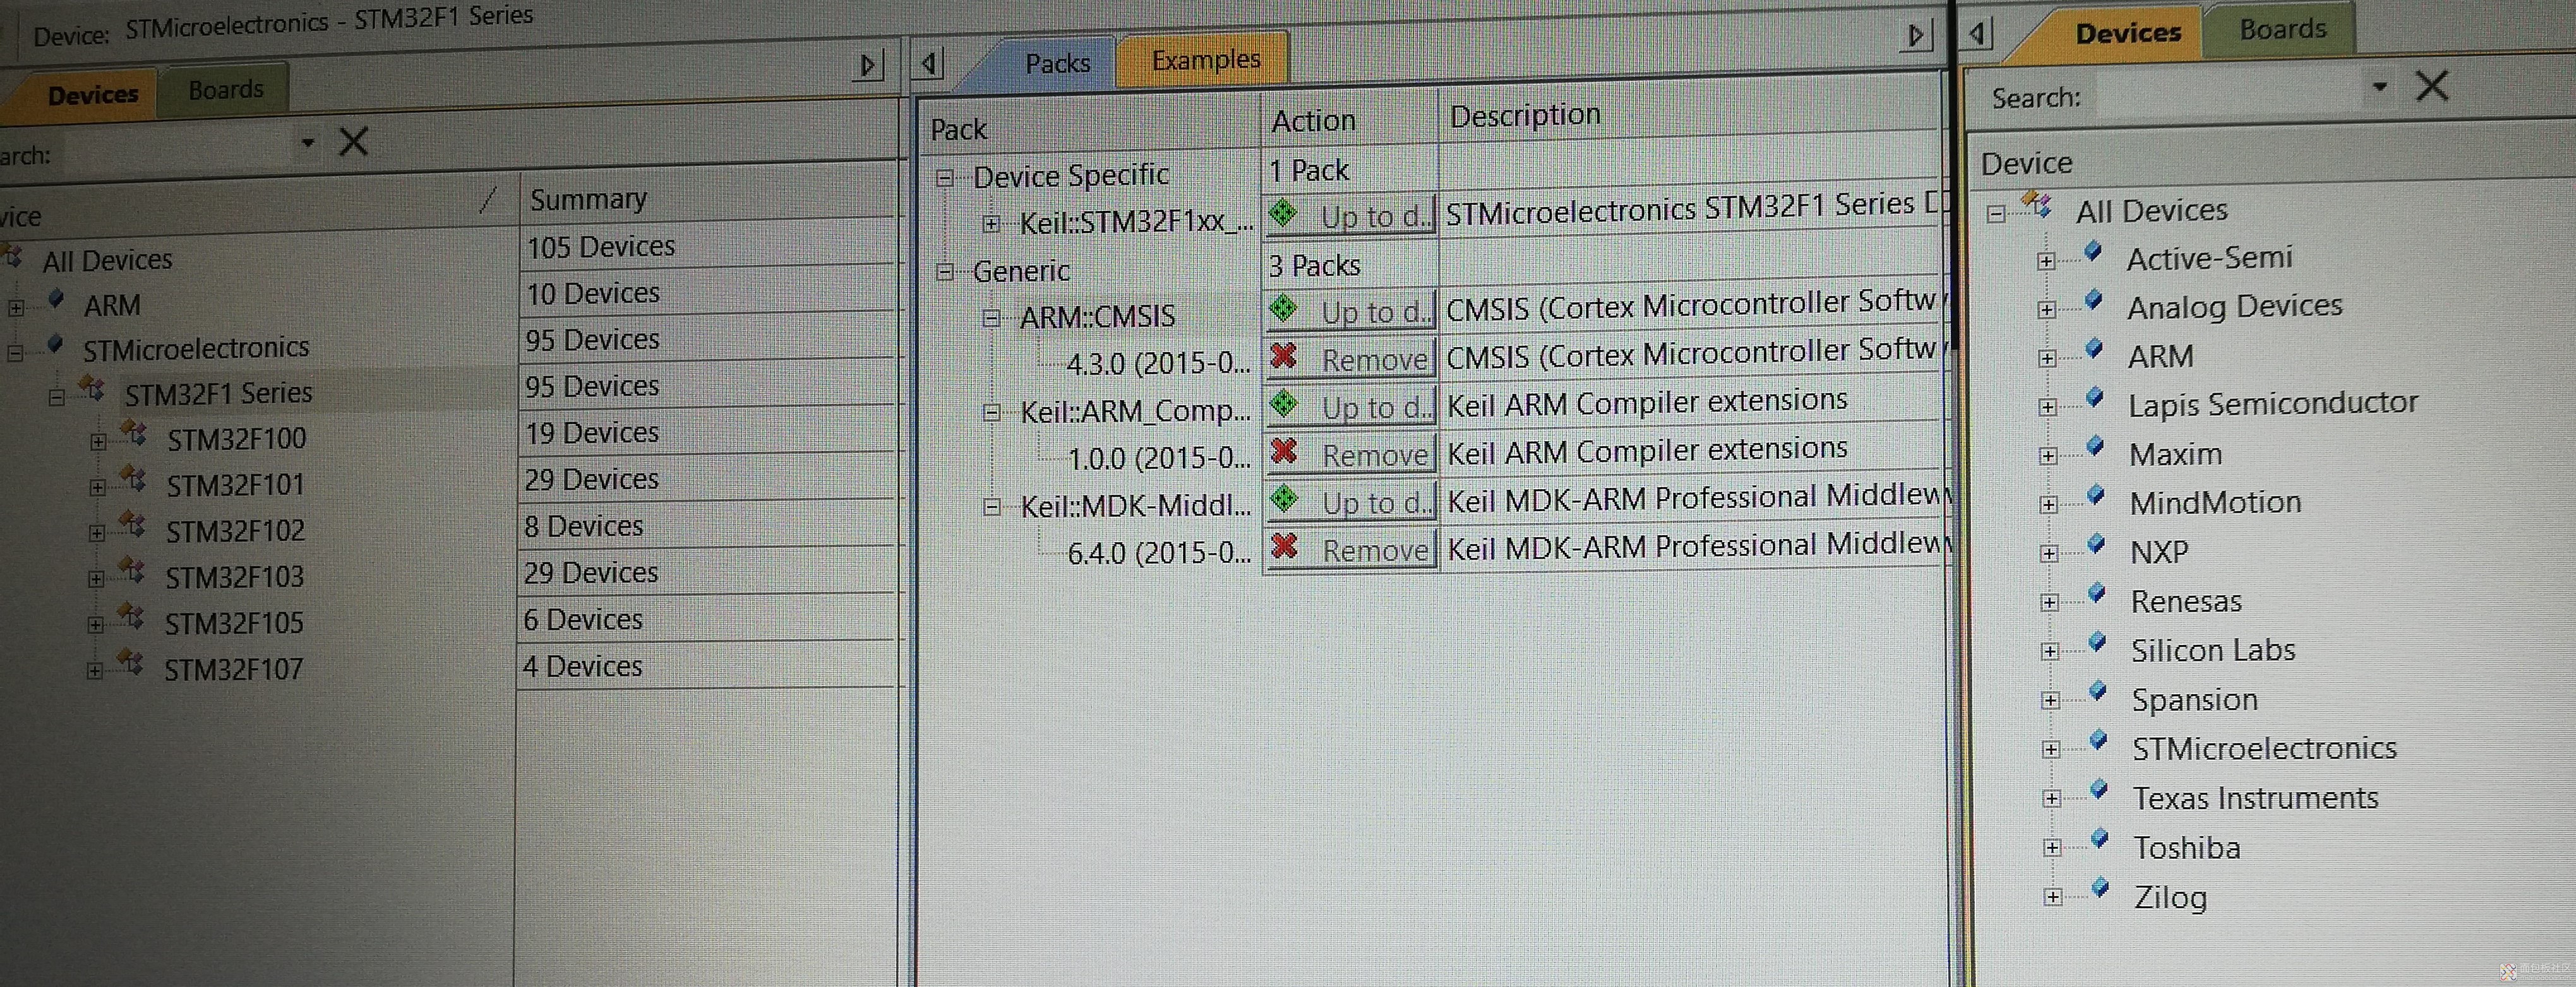Click left-arrow button in right window
The width and height of the screenshot is (2576, 987).
(1977, 34)
